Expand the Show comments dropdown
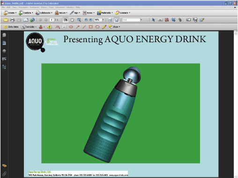Screen dimensions: 238x178 click(114, 27)
